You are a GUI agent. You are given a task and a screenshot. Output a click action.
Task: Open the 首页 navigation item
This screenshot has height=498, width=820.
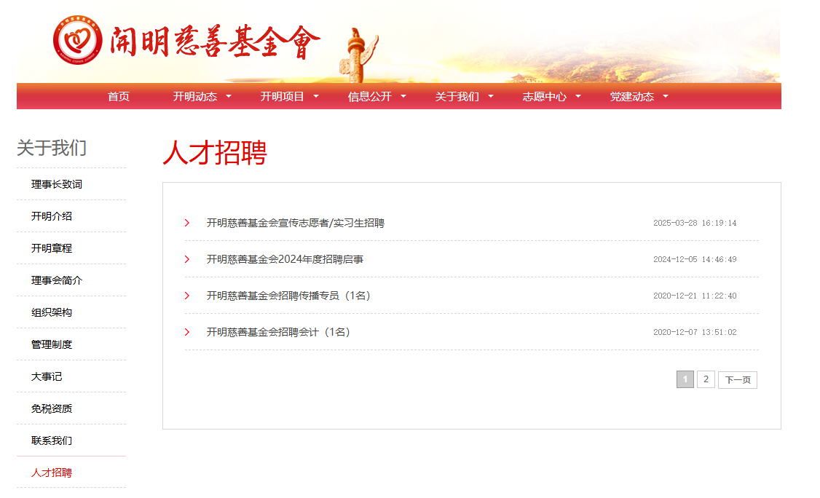(119, 96)
